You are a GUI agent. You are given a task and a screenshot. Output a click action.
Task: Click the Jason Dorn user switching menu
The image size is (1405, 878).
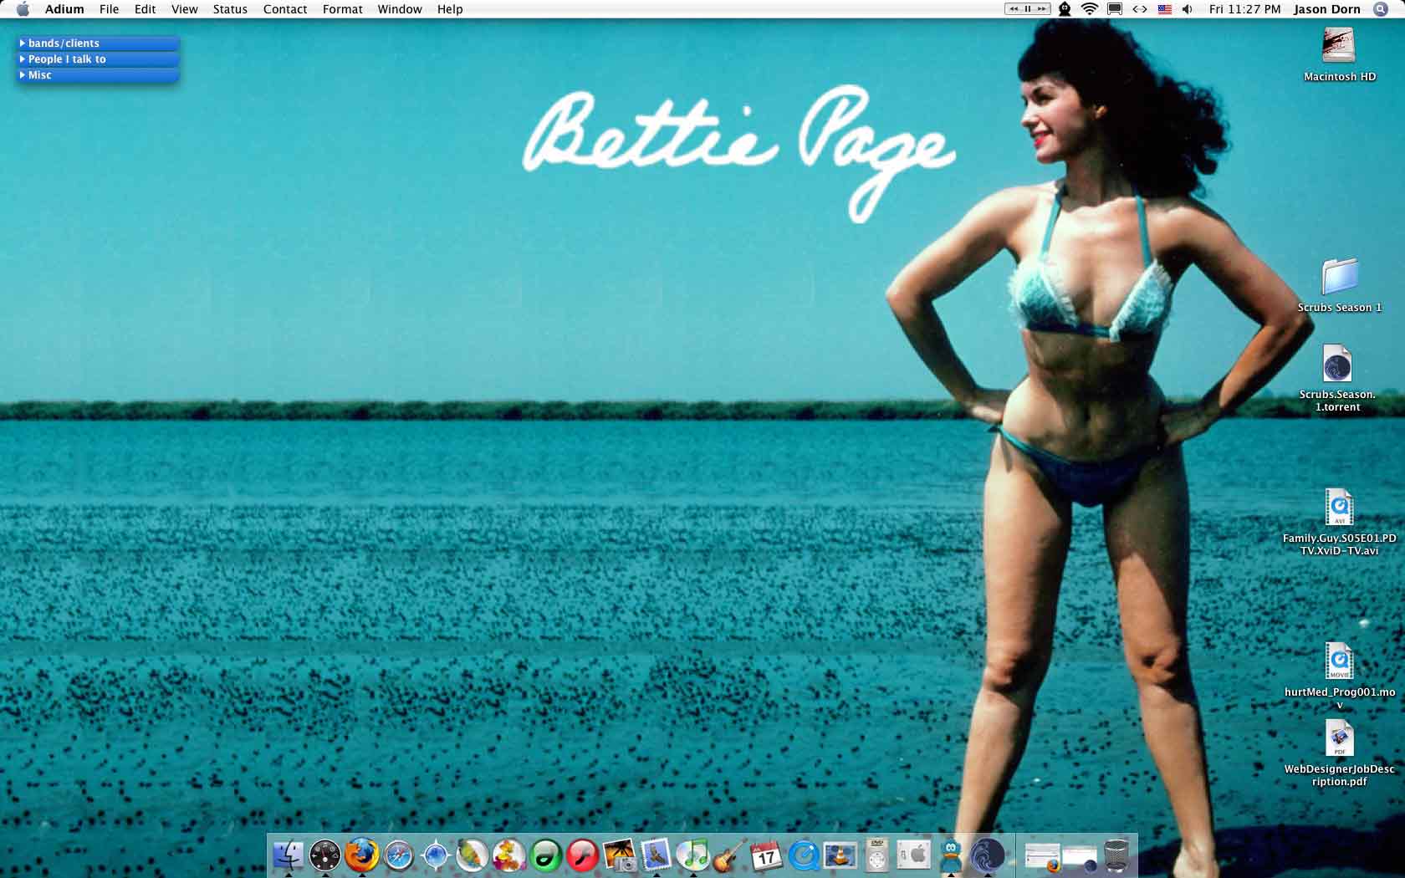point(1326,9)
